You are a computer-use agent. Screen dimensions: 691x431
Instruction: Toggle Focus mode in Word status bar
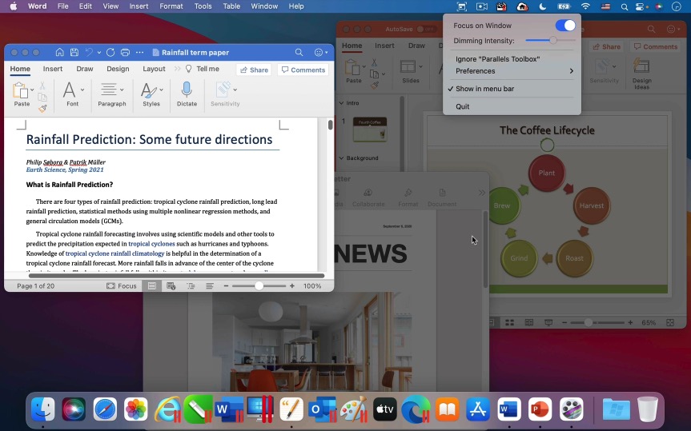pos(120,285)
